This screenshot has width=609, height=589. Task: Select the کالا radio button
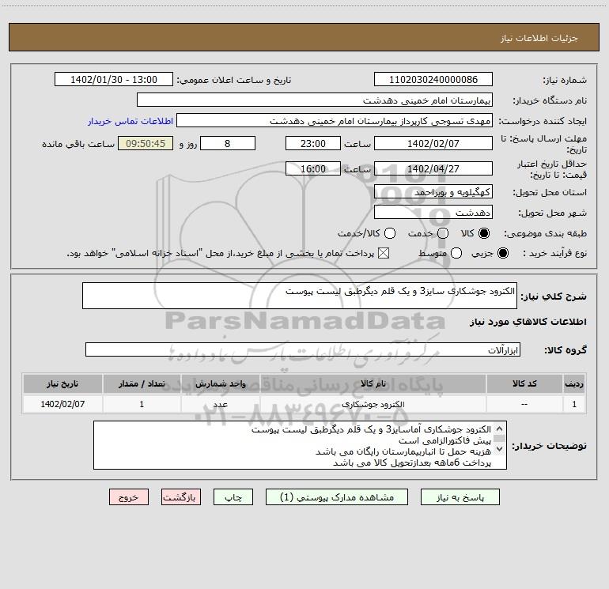484,233
